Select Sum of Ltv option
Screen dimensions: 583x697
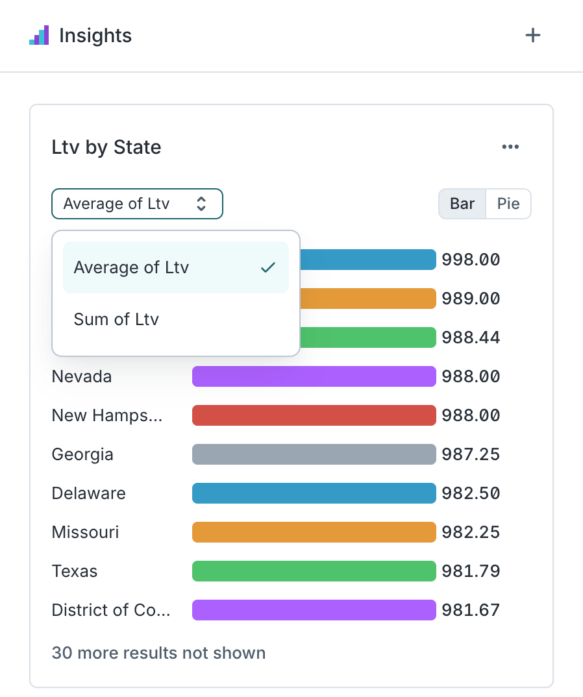point(176,319)
